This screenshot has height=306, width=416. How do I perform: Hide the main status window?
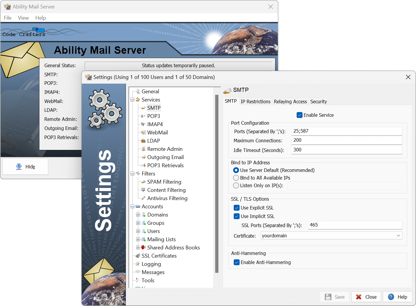[x=25, y=166]
